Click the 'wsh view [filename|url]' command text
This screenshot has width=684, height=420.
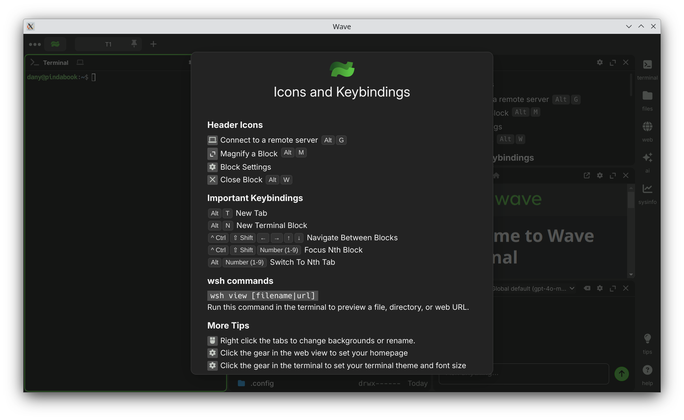tap(262, 296)
